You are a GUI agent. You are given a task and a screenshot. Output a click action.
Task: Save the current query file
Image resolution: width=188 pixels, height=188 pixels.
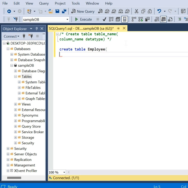pos(57,11)
